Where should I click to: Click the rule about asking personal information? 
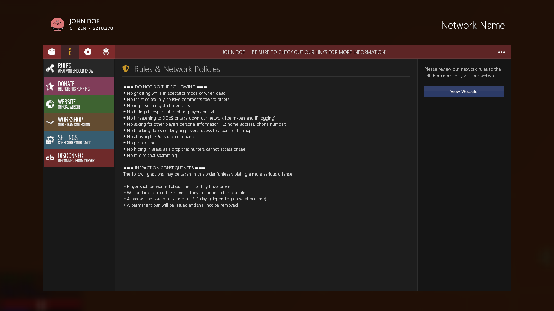[x=205, y=124]
